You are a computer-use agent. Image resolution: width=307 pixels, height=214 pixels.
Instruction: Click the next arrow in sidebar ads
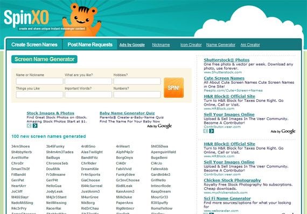click(x=212, y=131)
